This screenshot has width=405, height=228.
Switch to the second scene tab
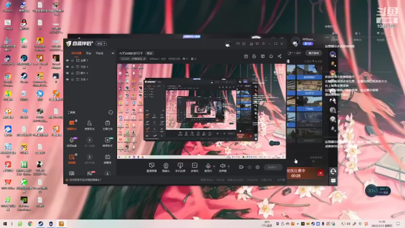(x=89, y=53)
